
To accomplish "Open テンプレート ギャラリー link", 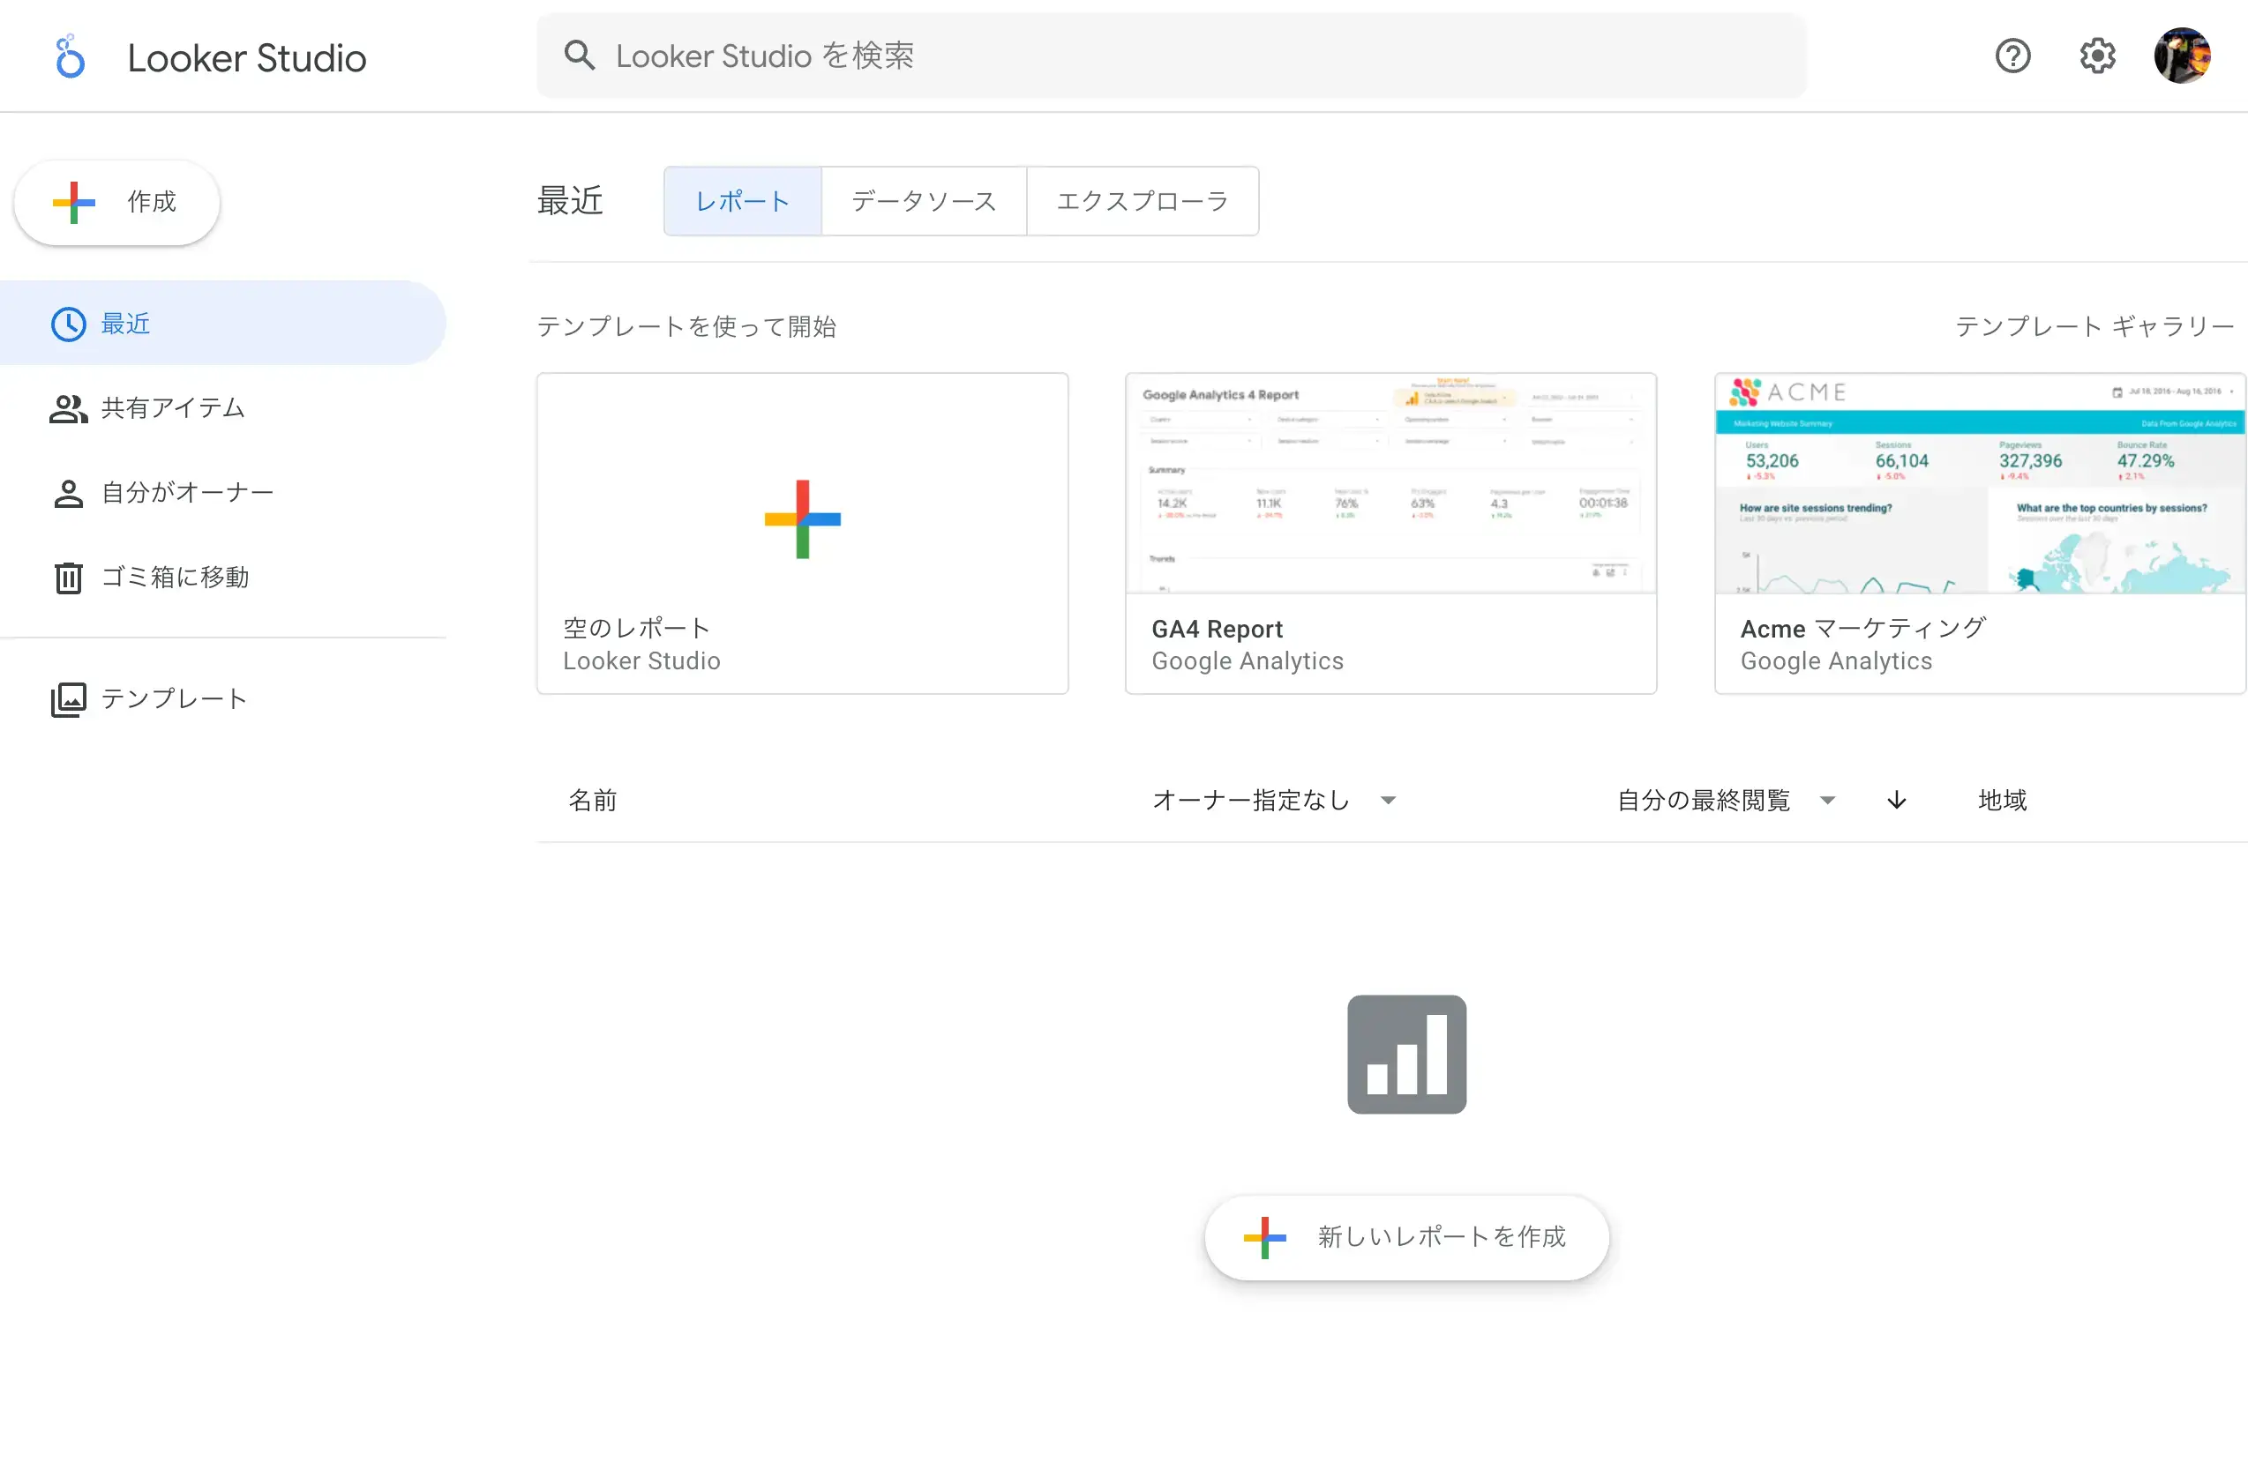I will tap(2094, 326).
